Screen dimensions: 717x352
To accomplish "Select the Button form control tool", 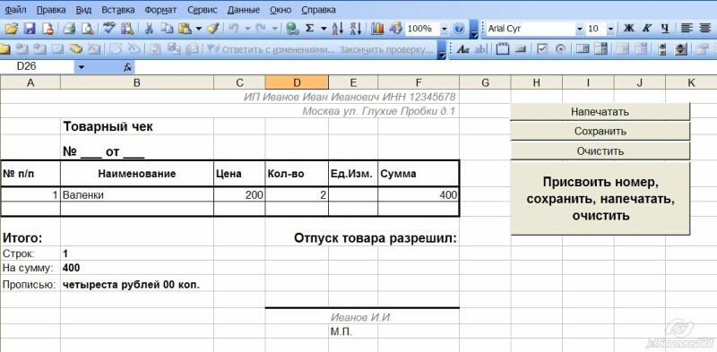I will coord(522,49).
